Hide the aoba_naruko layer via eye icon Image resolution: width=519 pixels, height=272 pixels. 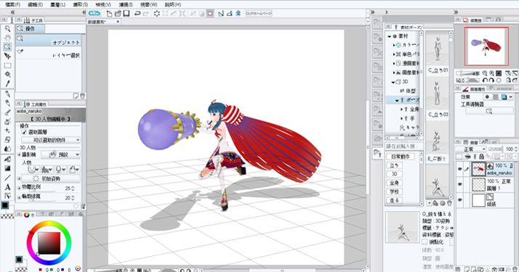(459, 169)
